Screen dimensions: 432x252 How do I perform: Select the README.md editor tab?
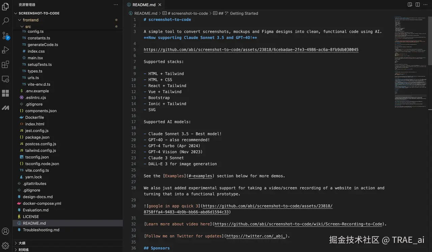click(x=144, y=5)
